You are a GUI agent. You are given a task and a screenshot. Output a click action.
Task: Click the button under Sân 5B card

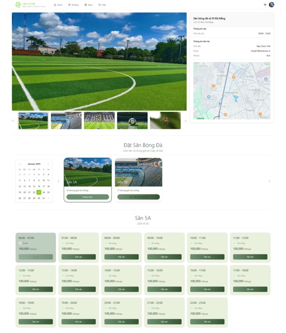click(x=138, y=197)
